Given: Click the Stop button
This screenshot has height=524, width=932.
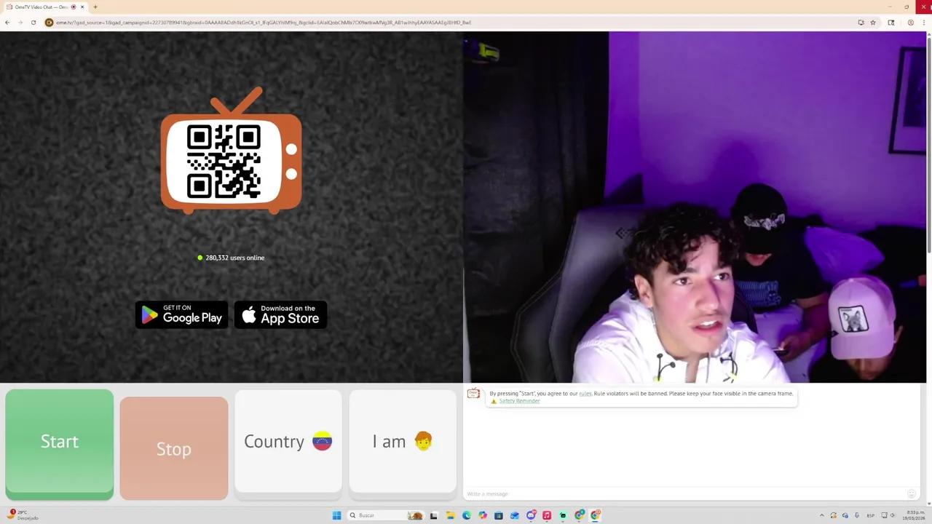Looking at the screenshot, I should click(174, 448).
